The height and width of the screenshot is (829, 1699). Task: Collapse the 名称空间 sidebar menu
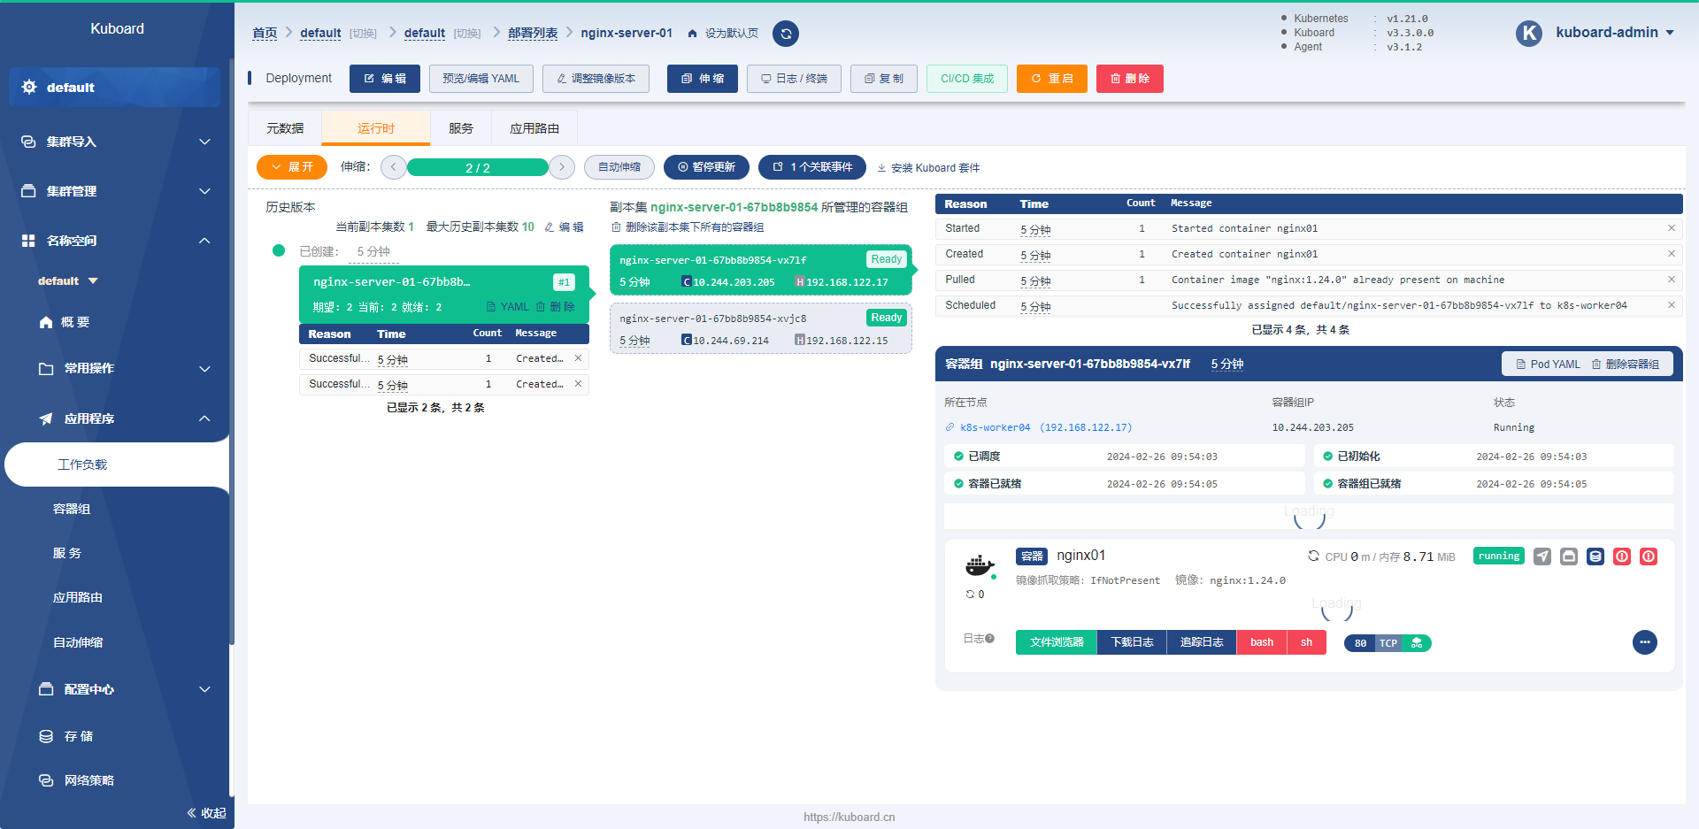(x=204, y=241)
